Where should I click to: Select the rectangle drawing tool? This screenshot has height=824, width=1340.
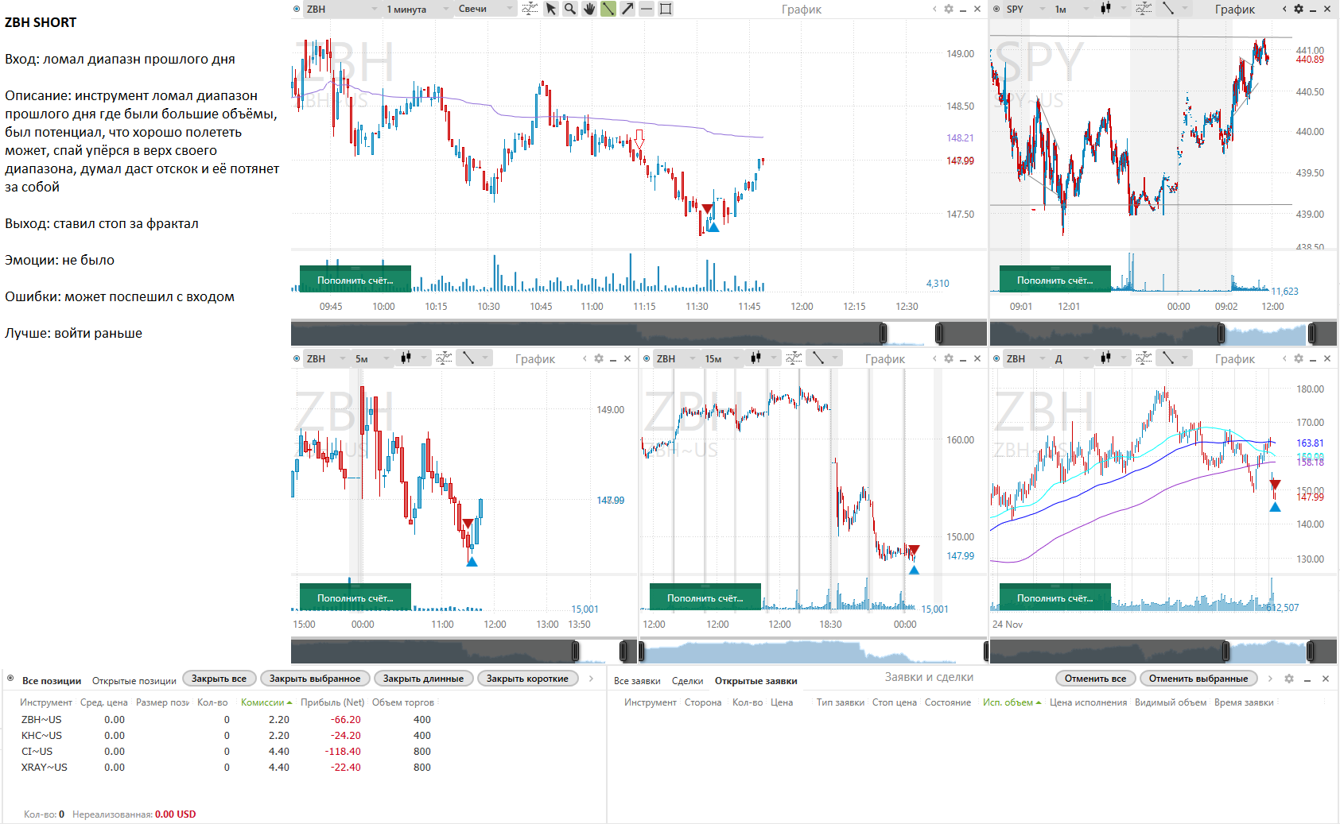pos(666,9)
